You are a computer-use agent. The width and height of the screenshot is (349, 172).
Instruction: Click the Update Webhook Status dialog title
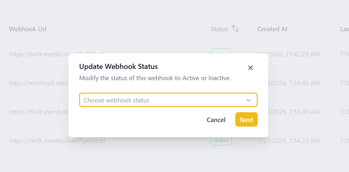(118, 66)
